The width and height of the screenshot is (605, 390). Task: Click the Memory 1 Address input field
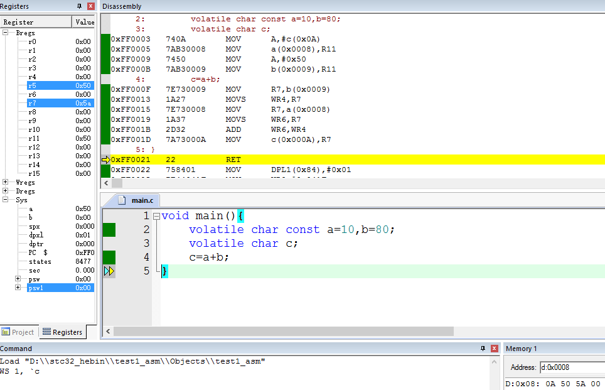point(572,367)
